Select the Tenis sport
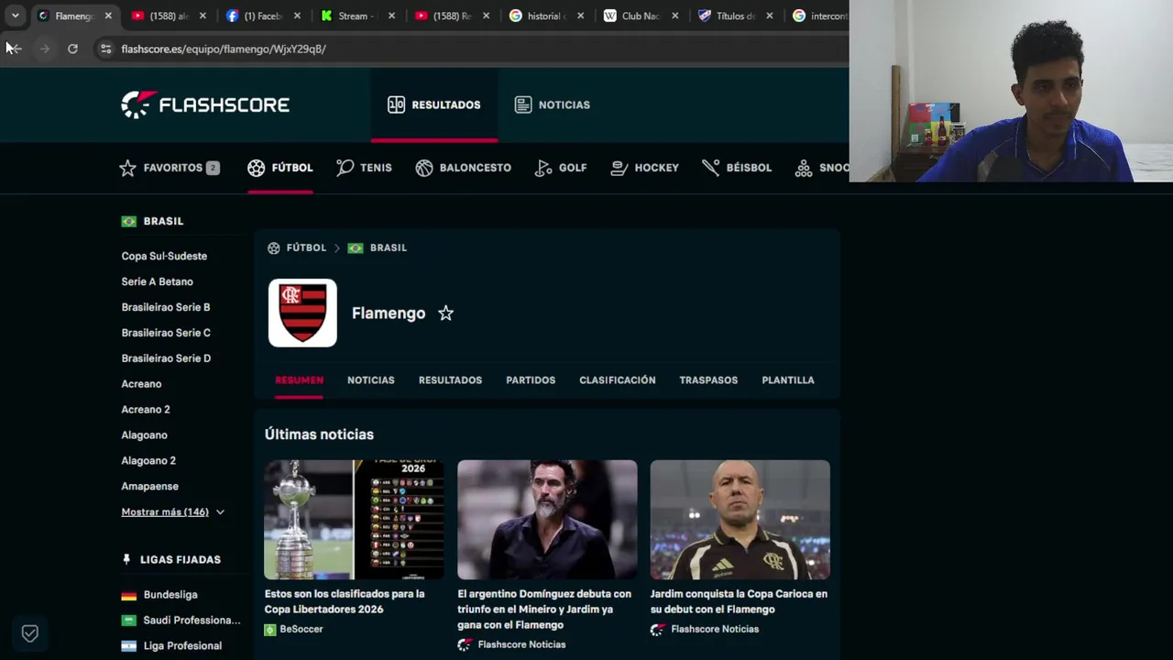1173x660 pixels. pyautogui.click(x=364, y=168)
